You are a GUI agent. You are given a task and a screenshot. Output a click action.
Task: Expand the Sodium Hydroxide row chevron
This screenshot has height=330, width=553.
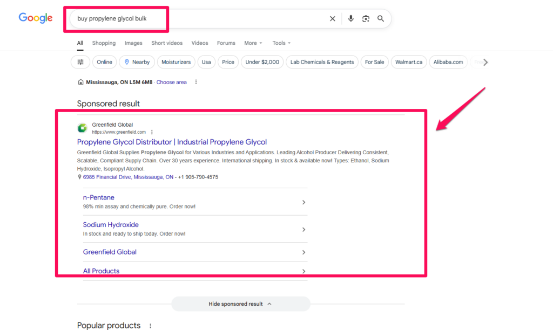click(x=304, y=230)
